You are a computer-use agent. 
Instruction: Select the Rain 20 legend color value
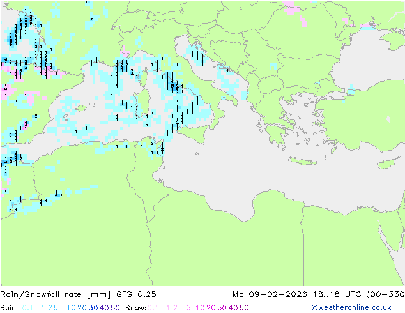[x=82, y=308]
